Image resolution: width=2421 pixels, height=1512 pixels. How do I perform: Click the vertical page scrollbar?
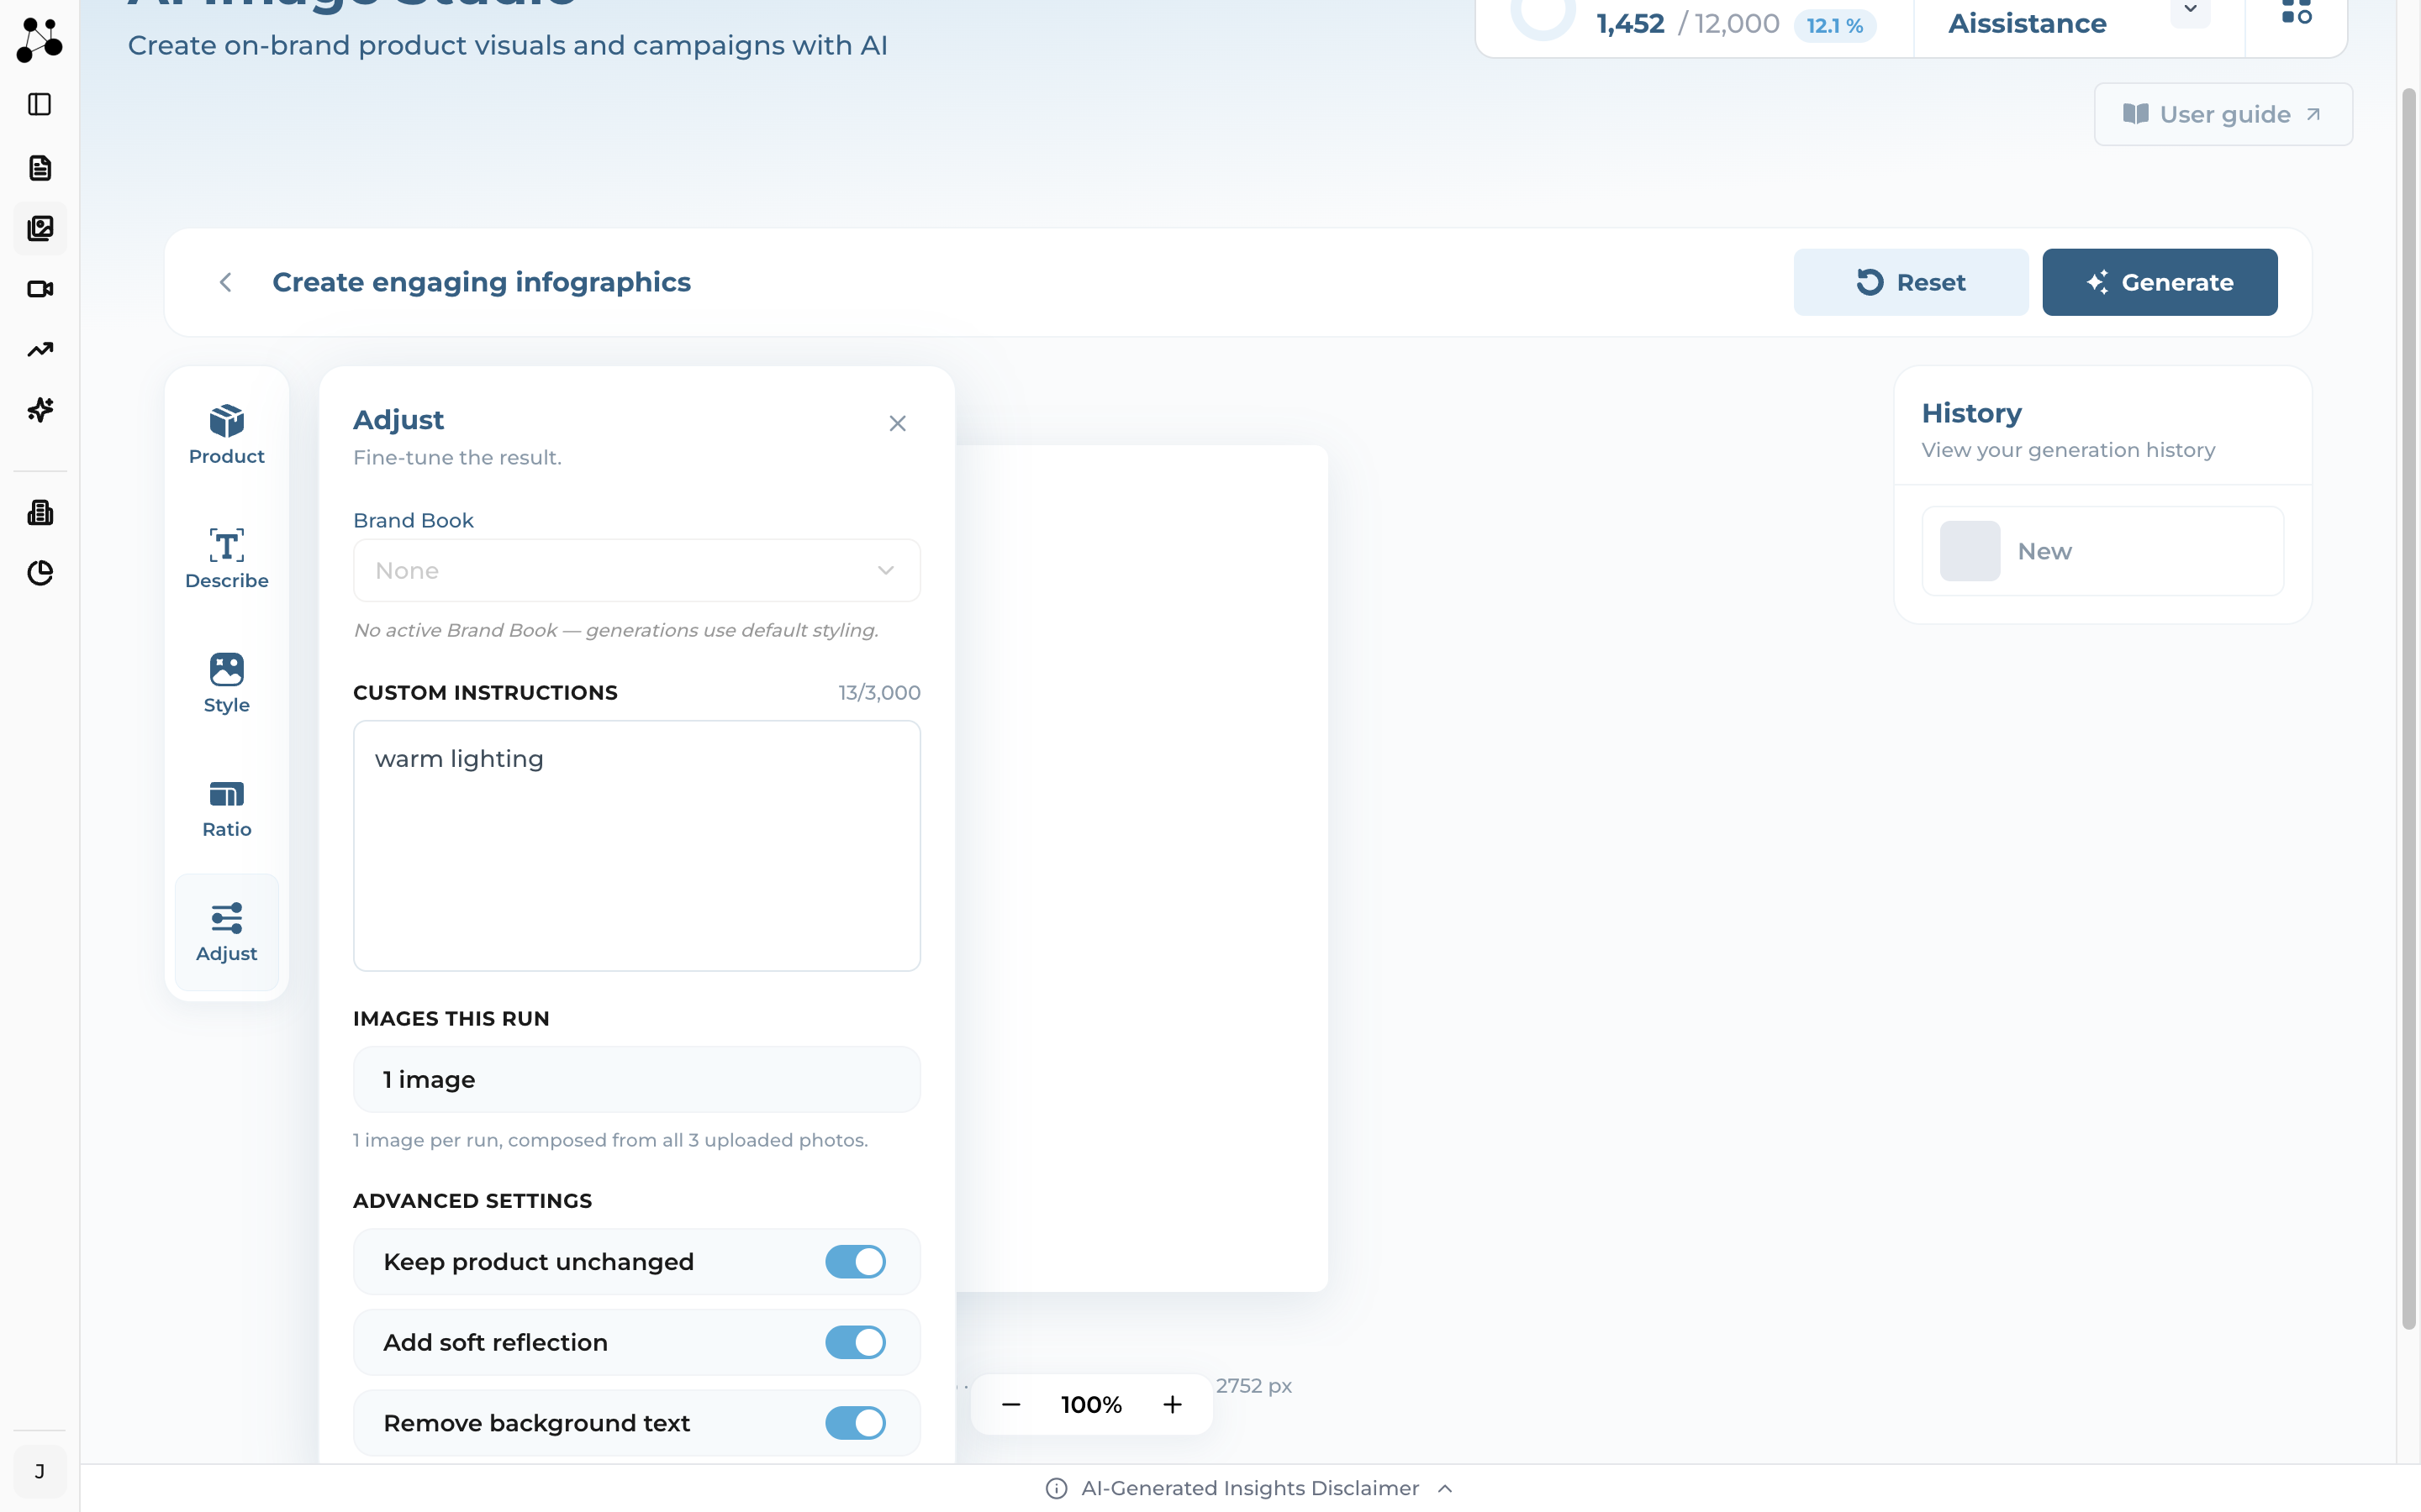(x=2409, y=710)
